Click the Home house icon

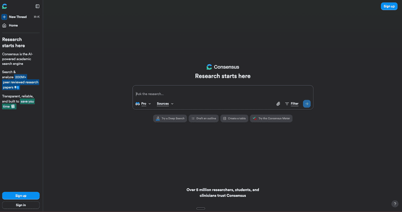click(x=4, y=26)
